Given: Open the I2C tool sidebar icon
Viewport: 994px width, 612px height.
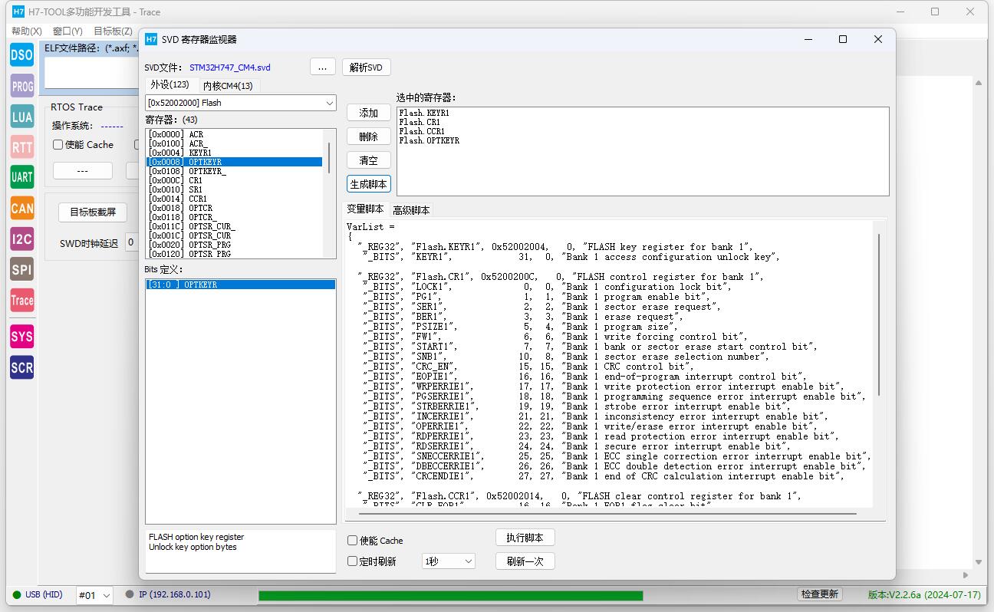Looking at the screenshot, I should (21, 239).
